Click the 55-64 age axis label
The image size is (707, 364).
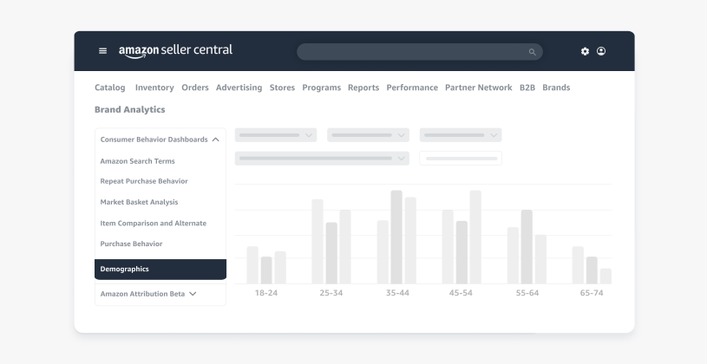527,293
